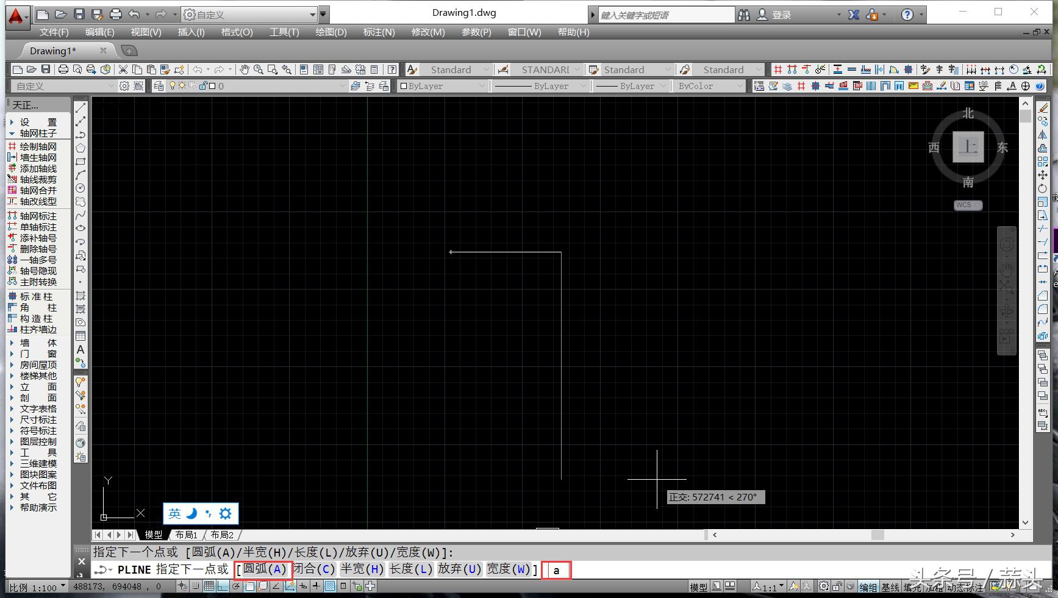Screen dimensions: 1058x598
Task: Open the Help question mark icon
Action: point(907,15)
